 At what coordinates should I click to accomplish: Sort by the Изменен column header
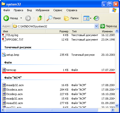coord(107,31)
